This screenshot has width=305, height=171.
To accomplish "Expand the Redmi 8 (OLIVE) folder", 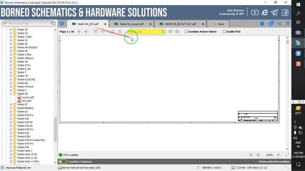I will click(11, 79).
